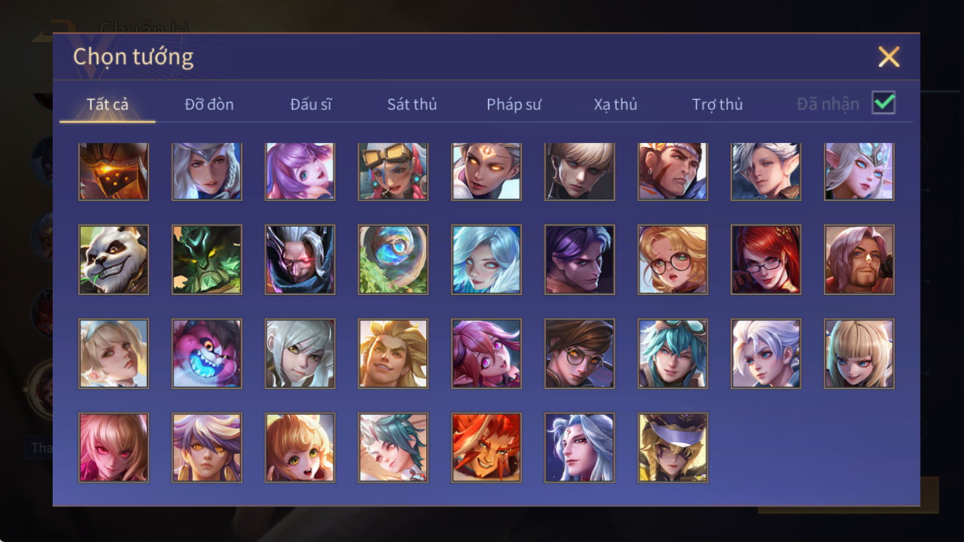
Task: Choose the green tree monster hero
Action: pos(207,260)
